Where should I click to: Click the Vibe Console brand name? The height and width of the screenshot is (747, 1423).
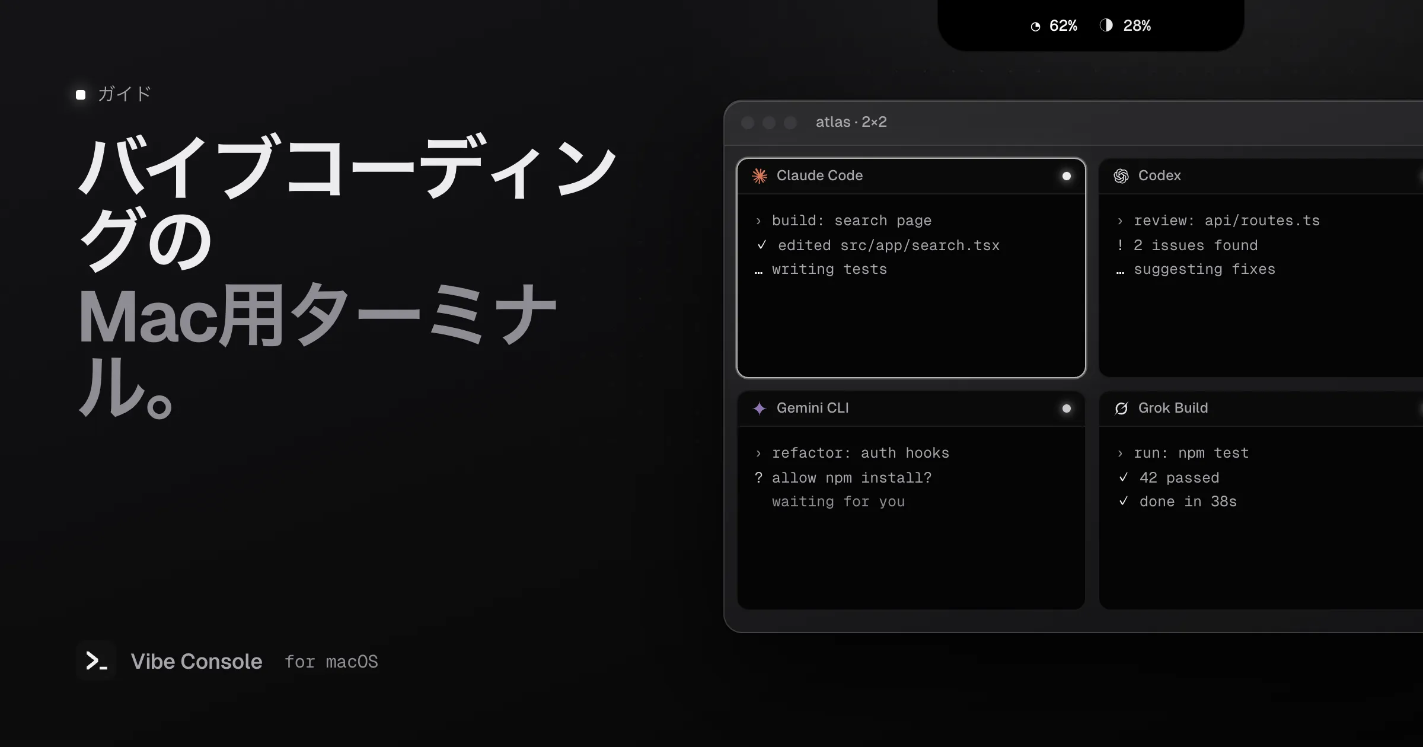196,662
